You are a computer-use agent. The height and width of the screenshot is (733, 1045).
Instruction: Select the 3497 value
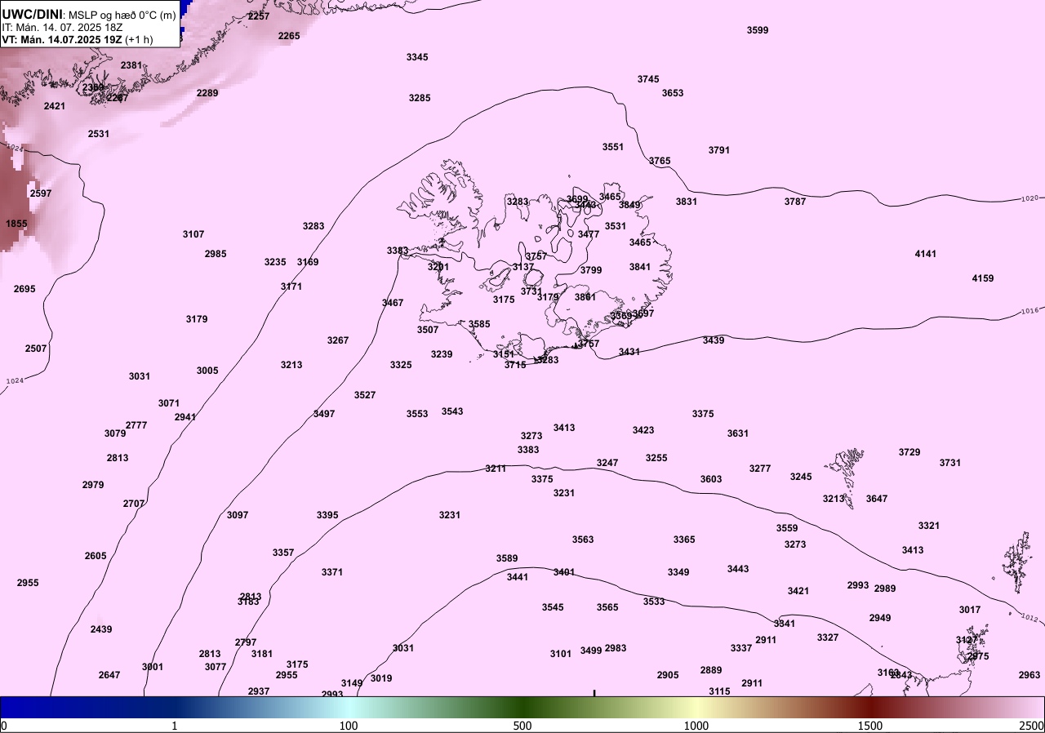tap(324, 414)
